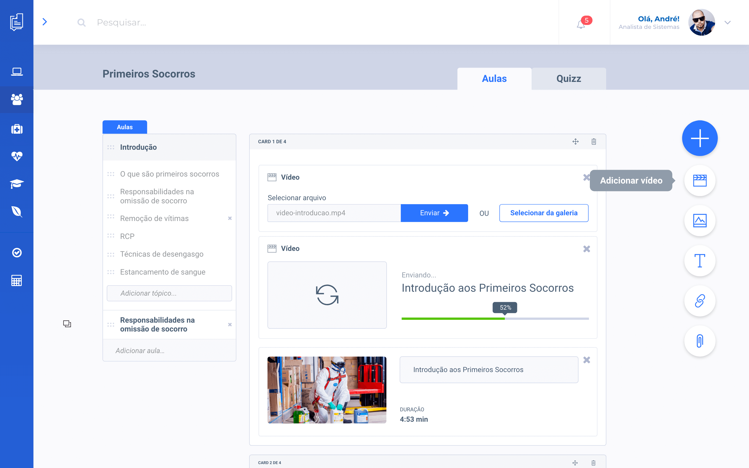Image resolution: width=749 pixels, height=468 pixels.
Task: Click the green upload progress bar
Action: (453, 318)
